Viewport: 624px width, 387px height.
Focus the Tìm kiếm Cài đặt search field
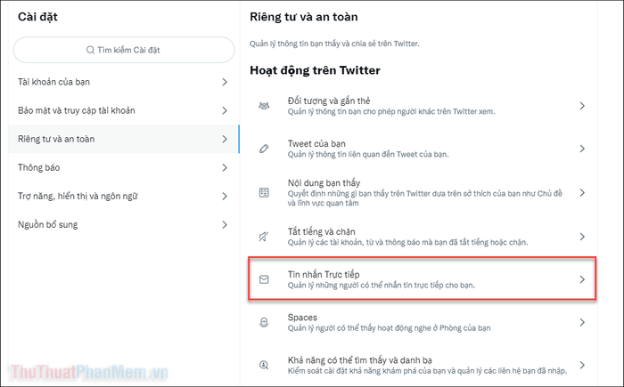pos(124,50)
